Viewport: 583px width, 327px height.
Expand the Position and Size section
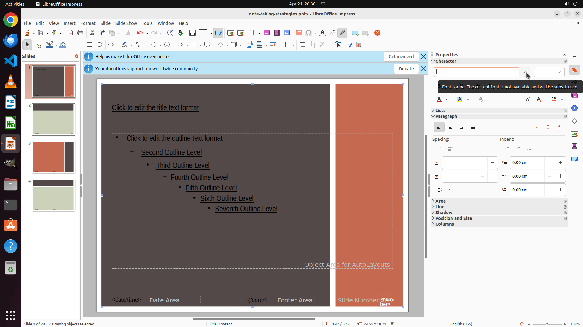point(453,218)
